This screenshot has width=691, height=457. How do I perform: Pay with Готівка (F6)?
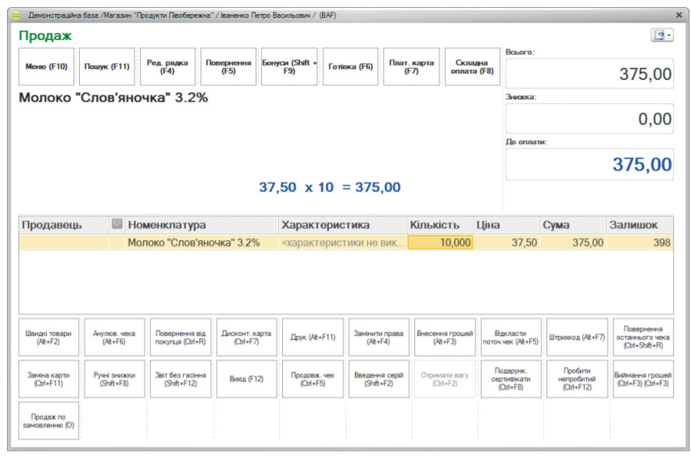(350, 67)
